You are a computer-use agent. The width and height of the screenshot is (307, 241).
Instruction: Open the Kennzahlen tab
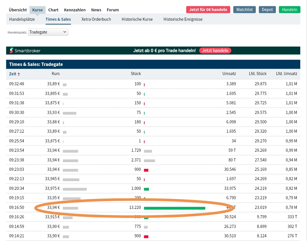point(75,10)
